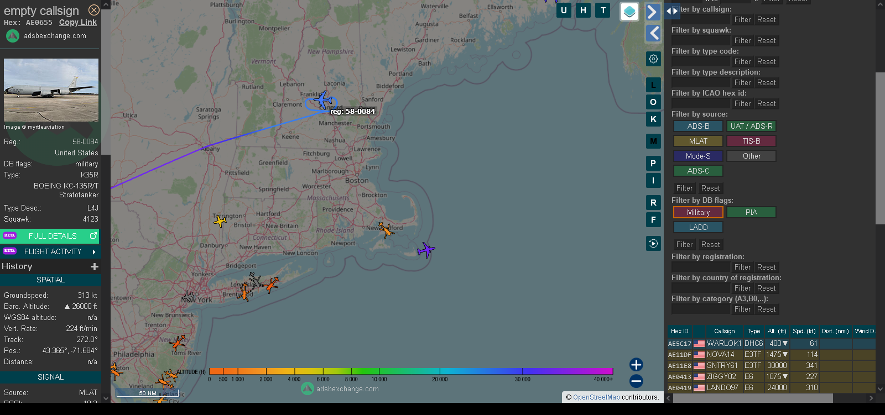Toggle the O map option button
Screen dimensions: 885x415
(x=653, y=102)
